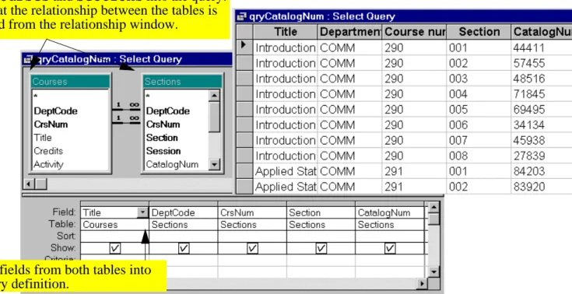Click Course number 291 for section 001
572x294 pixels.
[414, 171]
